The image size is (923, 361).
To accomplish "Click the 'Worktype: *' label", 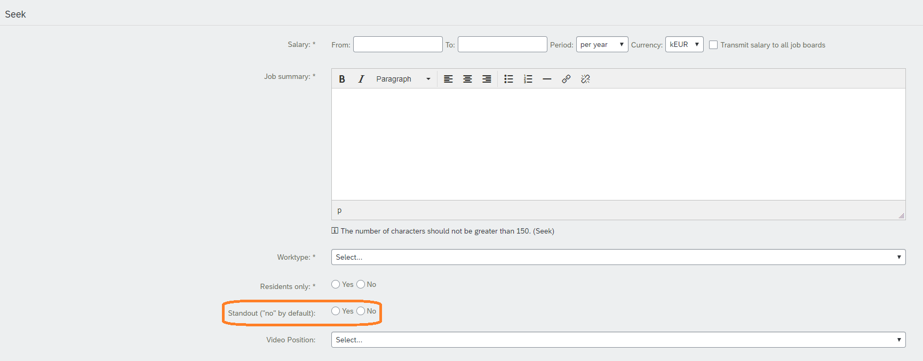I will [296, 257].
